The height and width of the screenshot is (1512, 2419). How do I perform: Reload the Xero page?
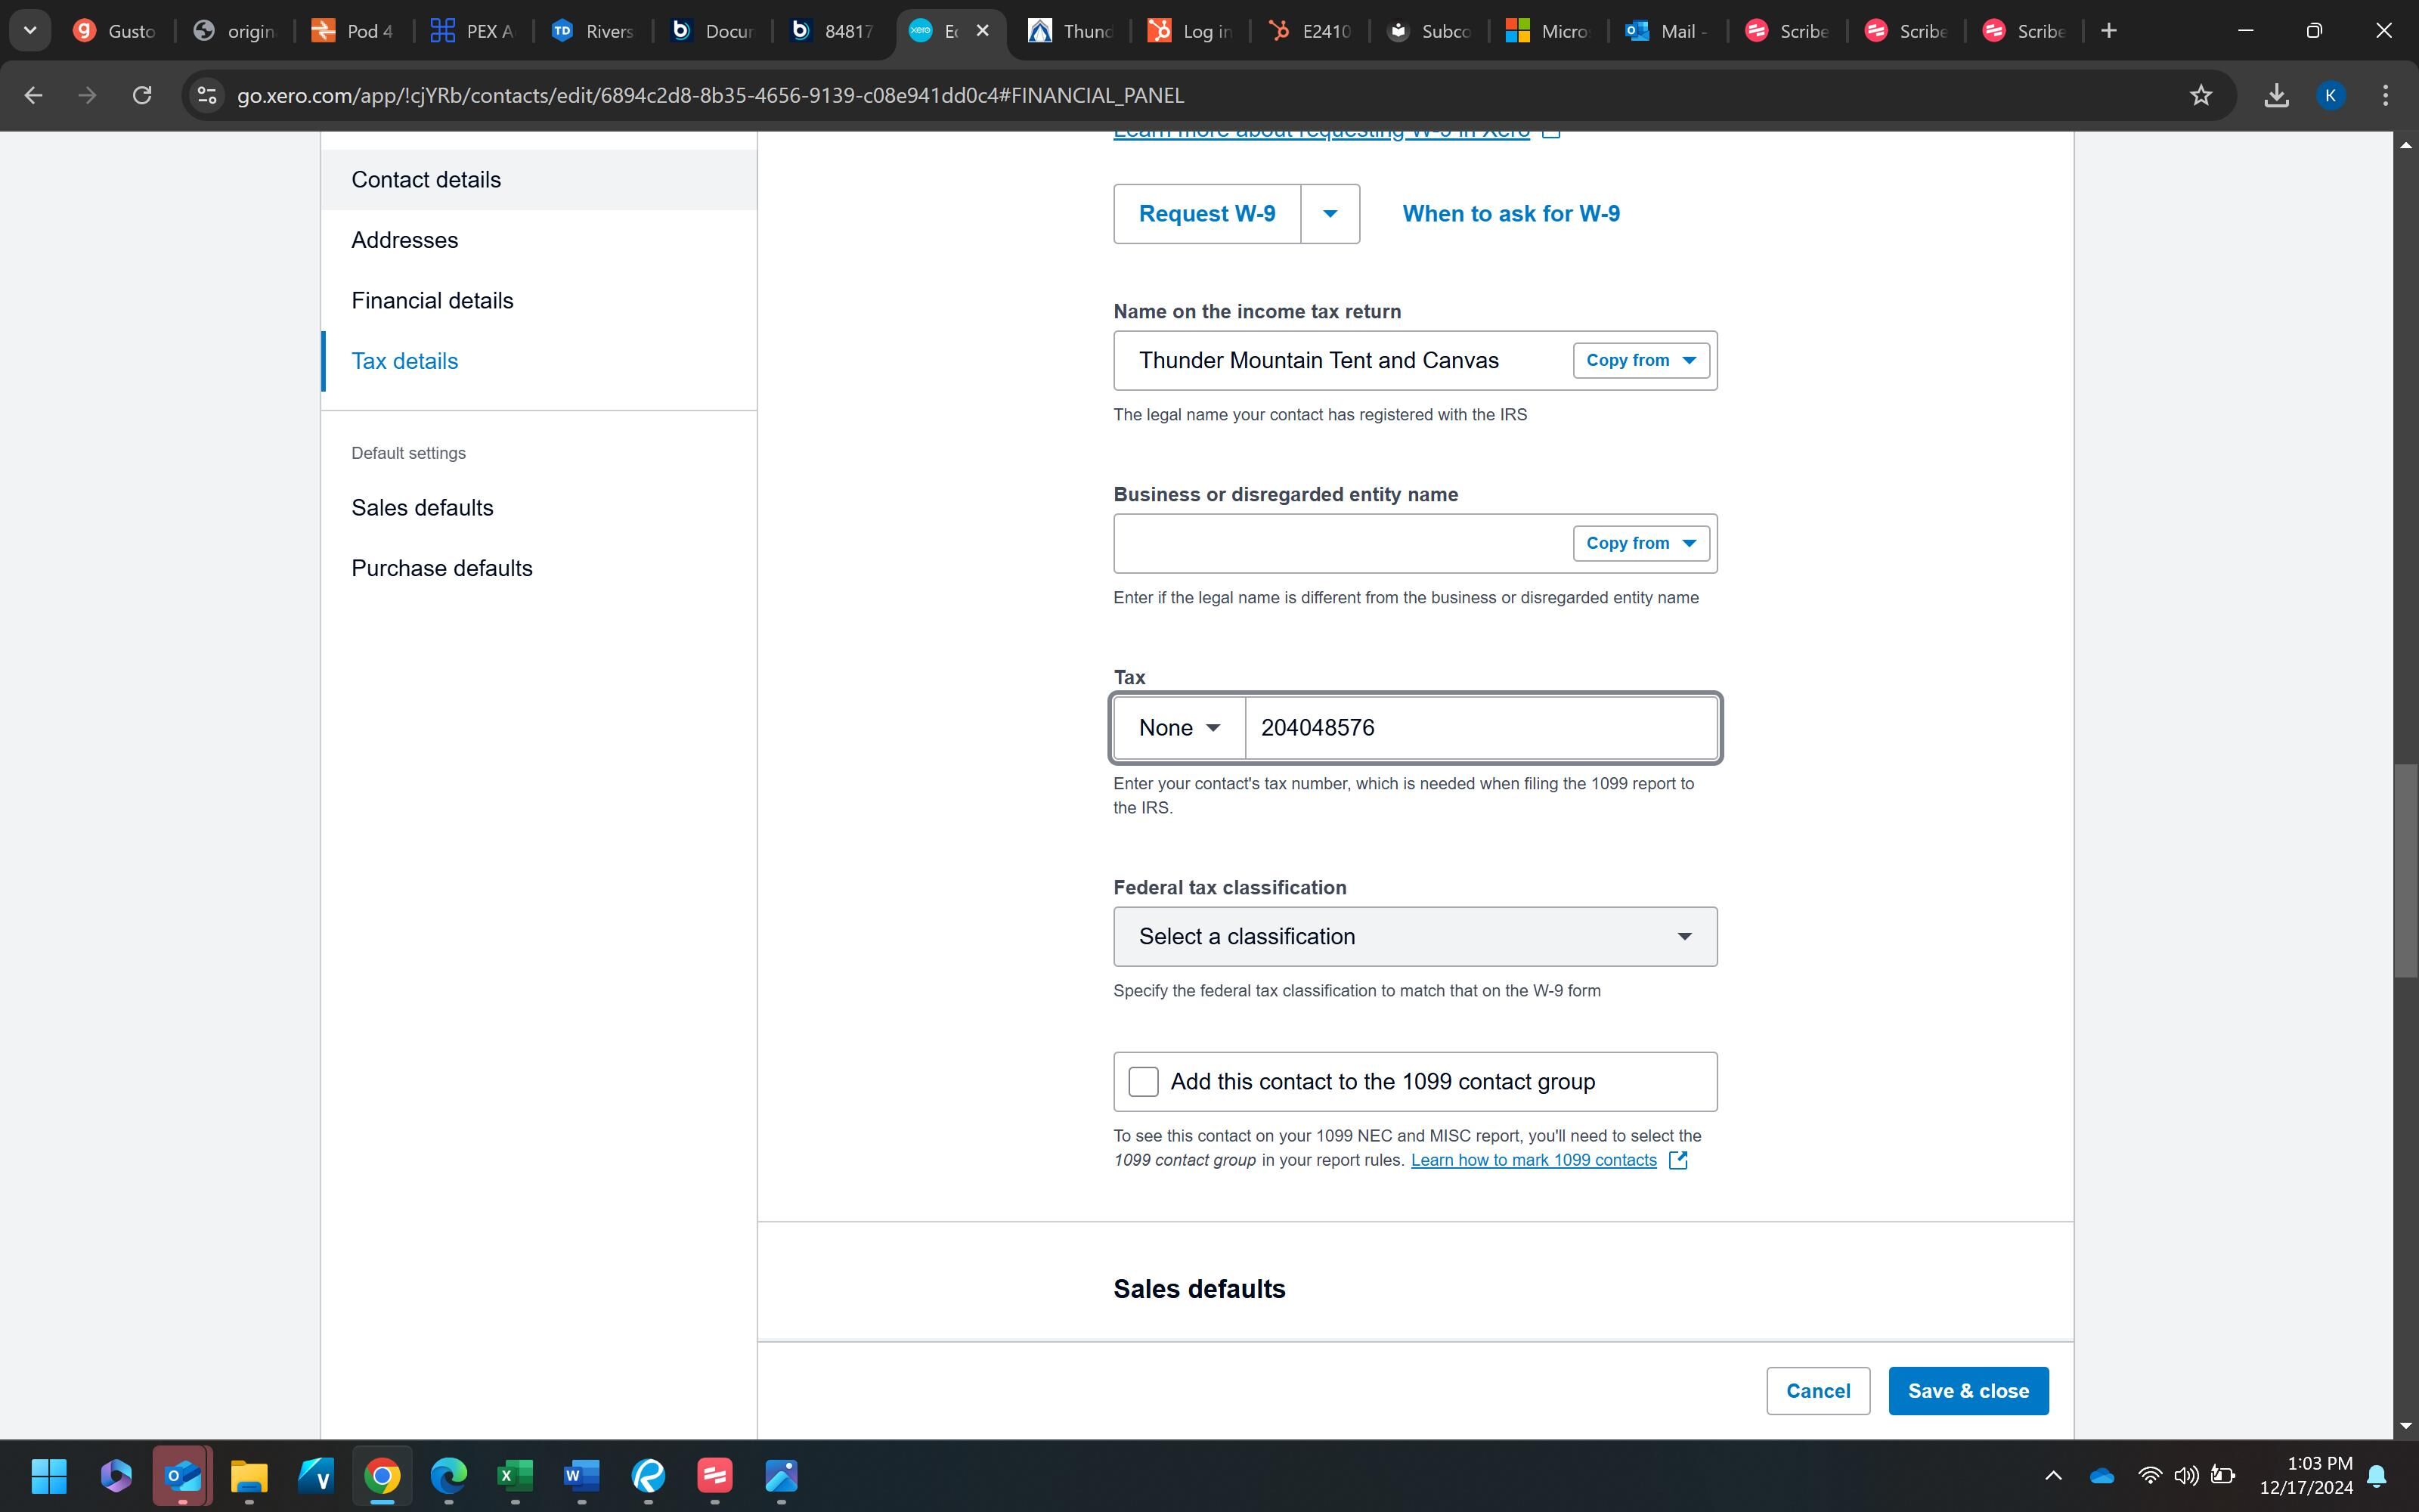[x=142, y=95]
